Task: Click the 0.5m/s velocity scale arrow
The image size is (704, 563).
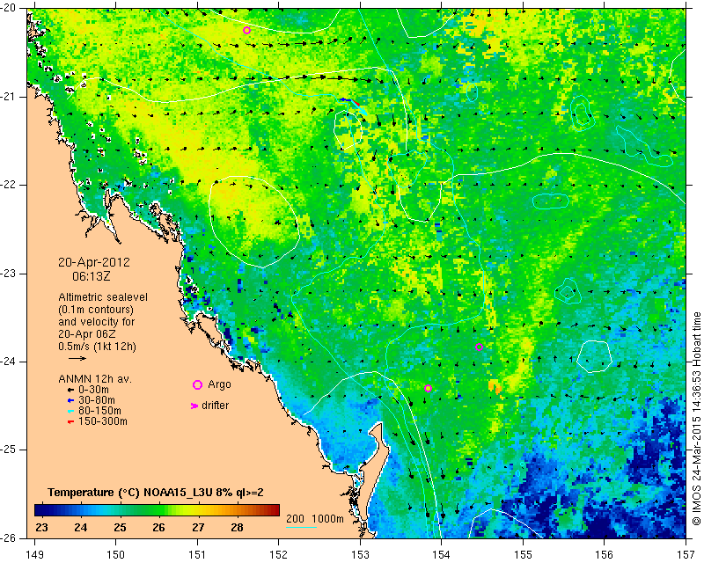Action: click(77, 358)
